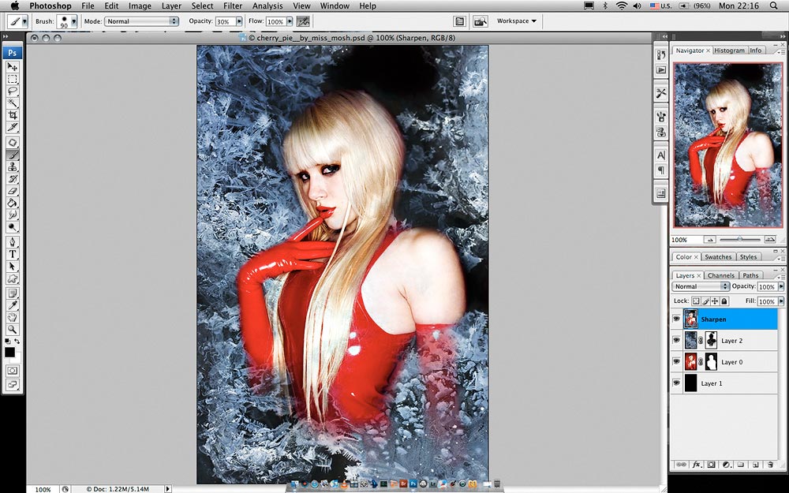Switch to the Swatches tab

(718, 256)
